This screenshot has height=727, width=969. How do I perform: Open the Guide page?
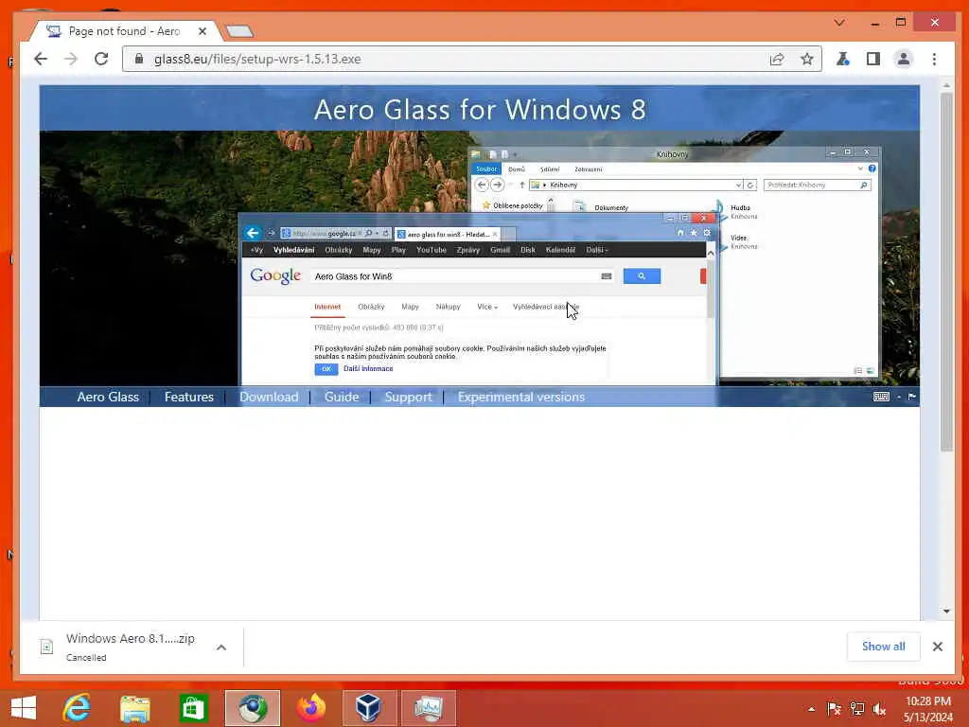342,397
